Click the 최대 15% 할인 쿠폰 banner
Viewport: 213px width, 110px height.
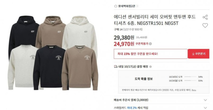point(151,54)
